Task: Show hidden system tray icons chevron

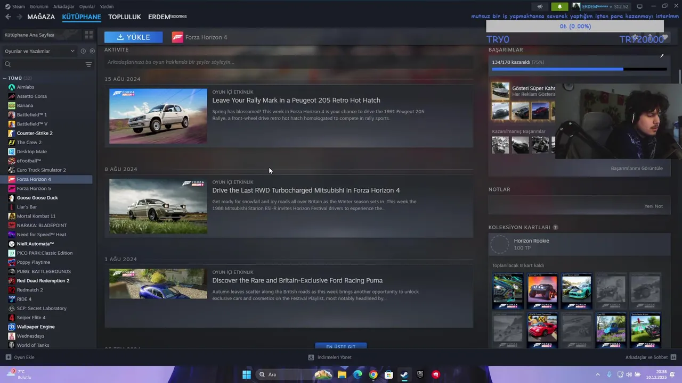Action: [x=597, y=374]
